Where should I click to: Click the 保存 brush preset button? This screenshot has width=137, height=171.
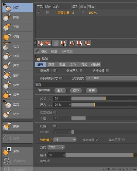[x=76, y=91]
